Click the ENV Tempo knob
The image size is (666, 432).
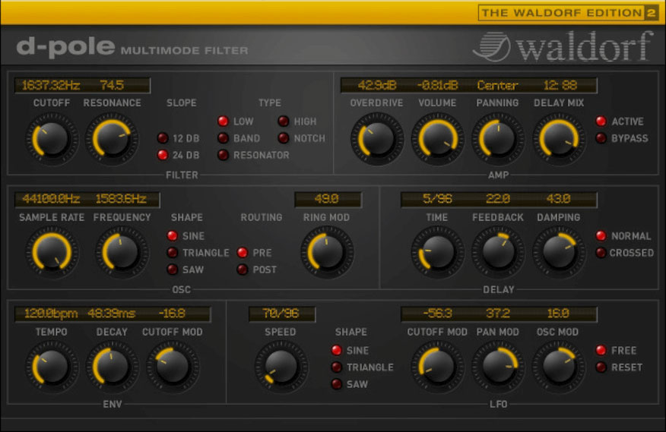click(x=51, y=367)
